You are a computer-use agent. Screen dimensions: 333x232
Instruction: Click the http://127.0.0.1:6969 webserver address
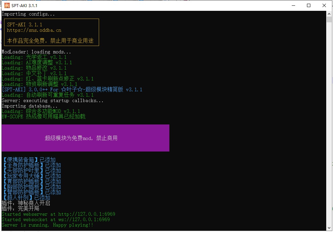pyautogui.click(x=87, y=214)
